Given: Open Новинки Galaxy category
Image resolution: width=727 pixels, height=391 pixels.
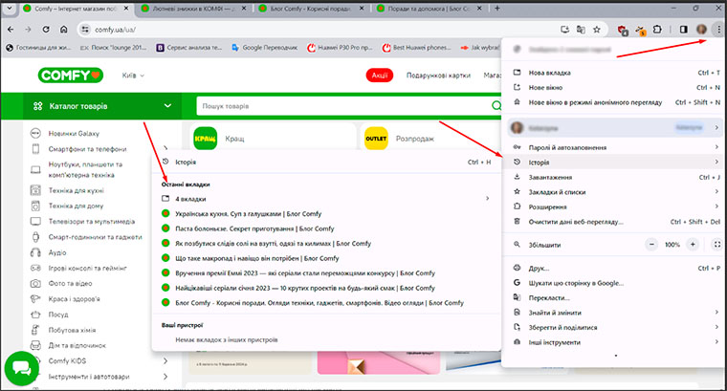Looking at the screenshot, I should [74, 134].
